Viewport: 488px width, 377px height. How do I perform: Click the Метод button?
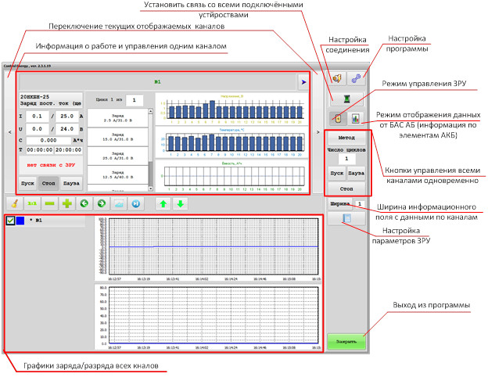point(347,138)
